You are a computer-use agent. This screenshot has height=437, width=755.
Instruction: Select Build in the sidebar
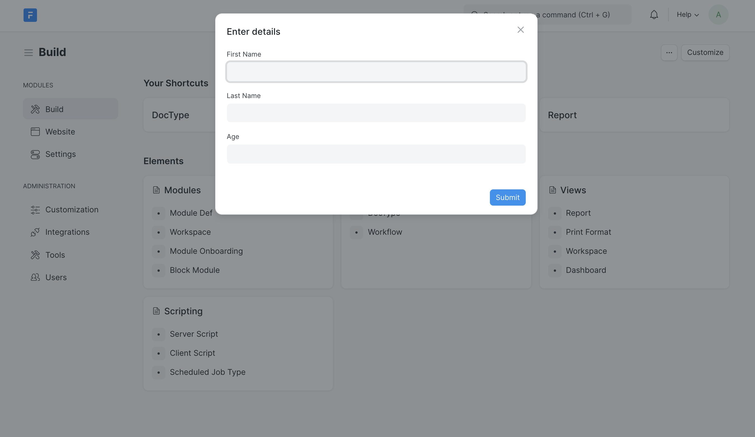pos(70,109)
